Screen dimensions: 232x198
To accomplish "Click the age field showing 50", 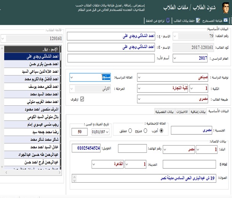I will [79, 132].
